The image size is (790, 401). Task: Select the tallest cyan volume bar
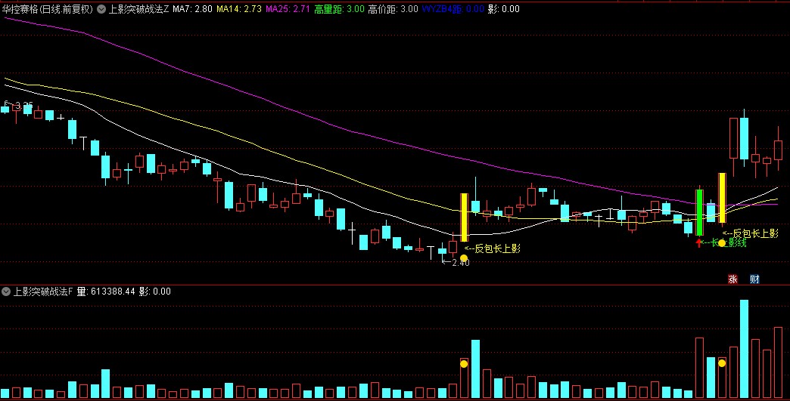(744, 349)
